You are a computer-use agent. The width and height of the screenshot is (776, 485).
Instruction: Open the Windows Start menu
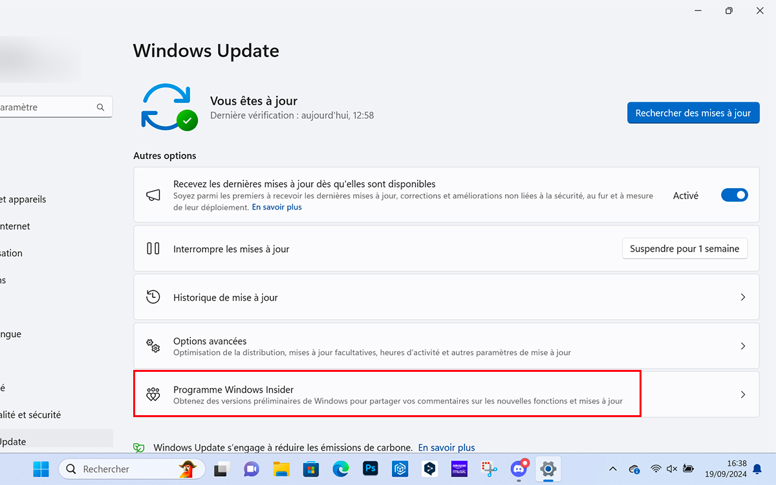pos(41,469)
